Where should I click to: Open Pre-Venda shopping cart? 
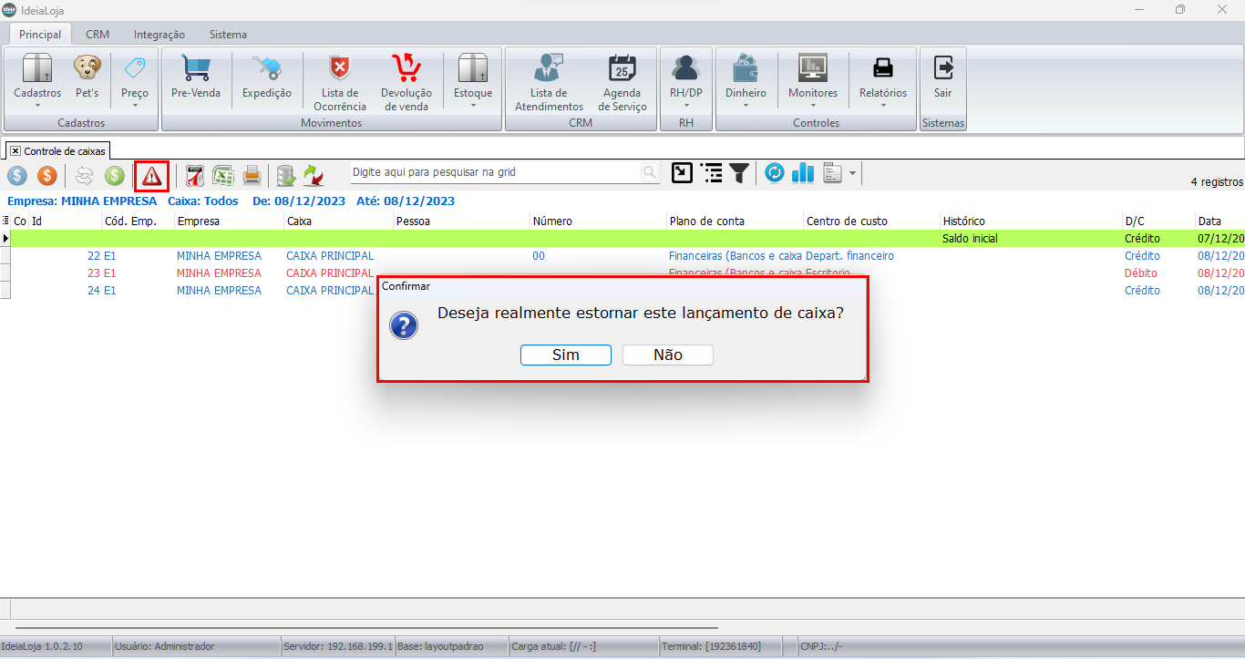point(196,78)
